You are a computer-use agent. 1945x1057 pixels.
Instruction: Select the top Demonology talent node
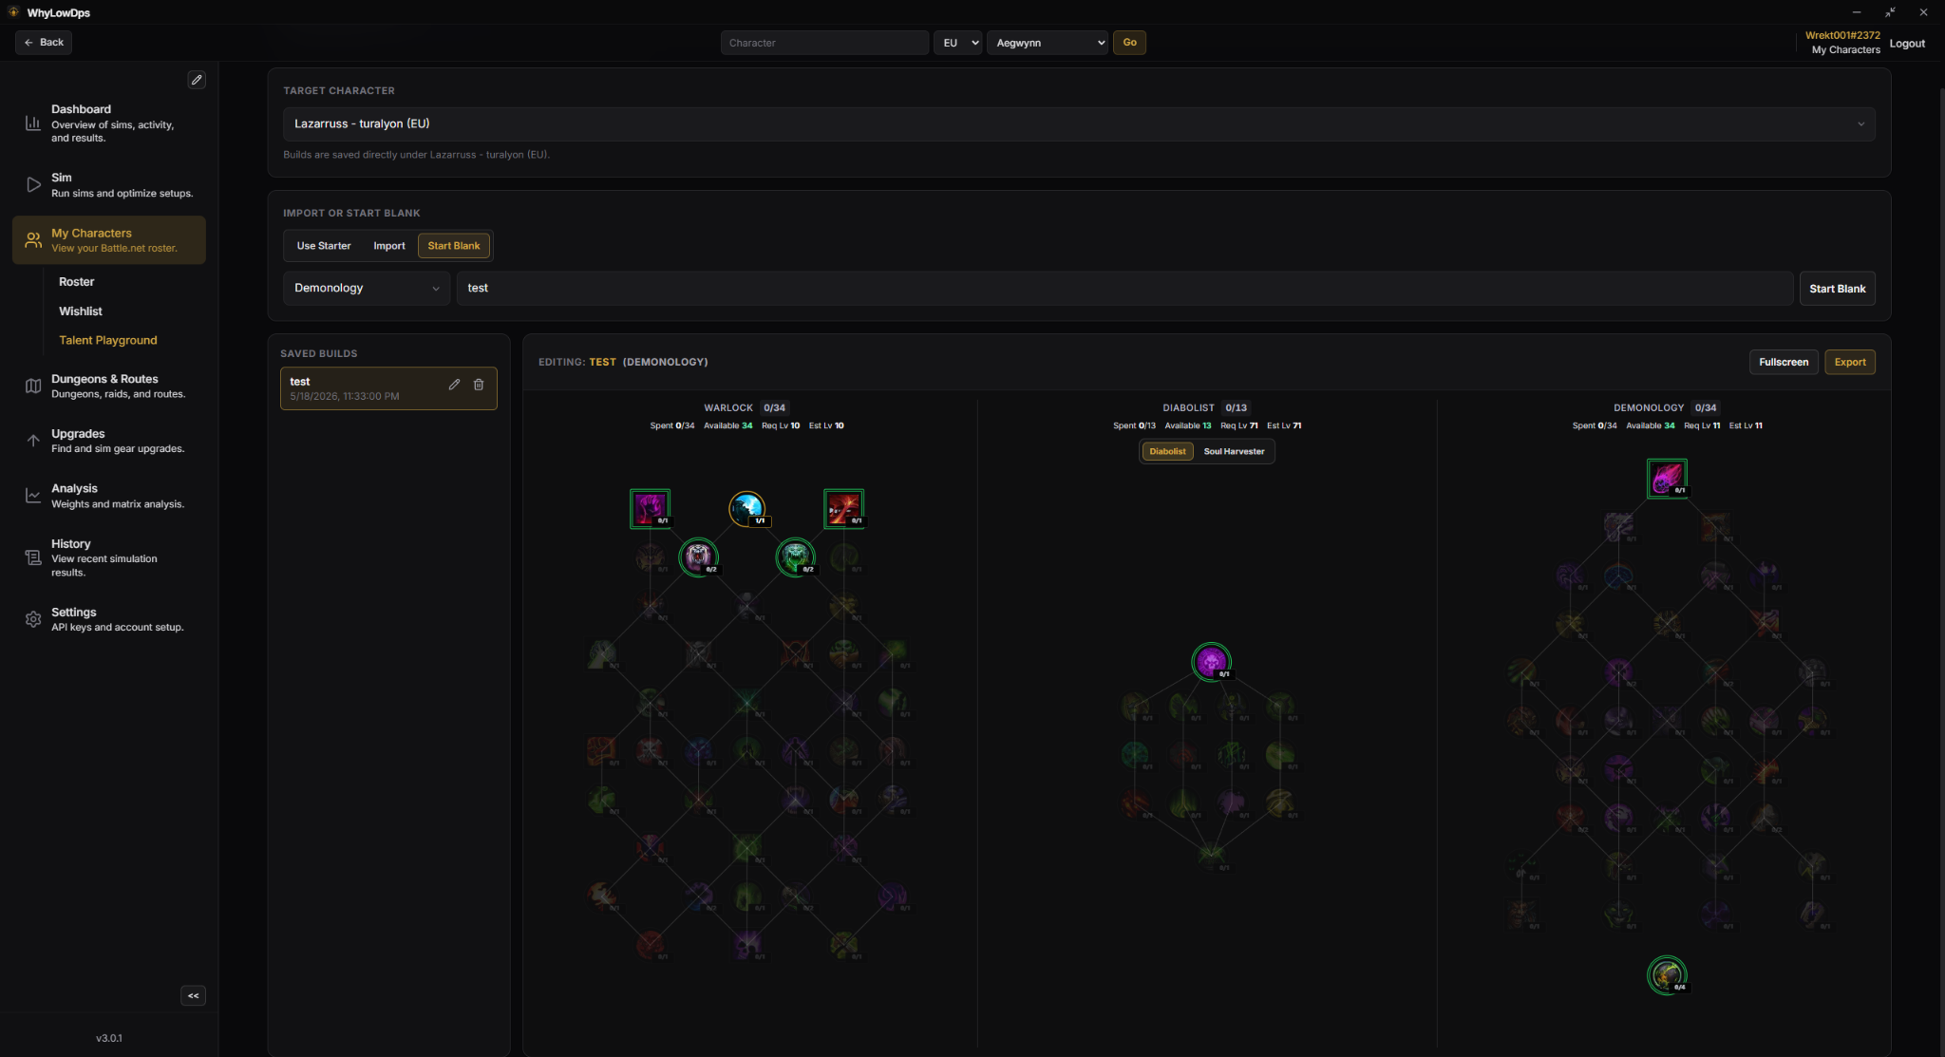(1667, 479)
